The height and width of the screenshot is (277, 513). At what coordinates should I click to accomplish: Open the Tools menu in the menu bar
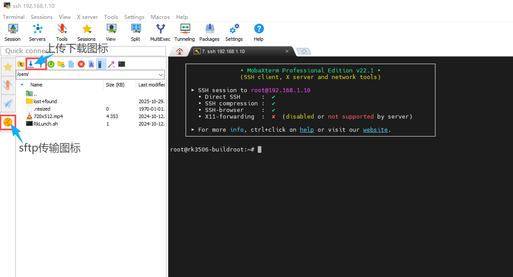point(111,17)
